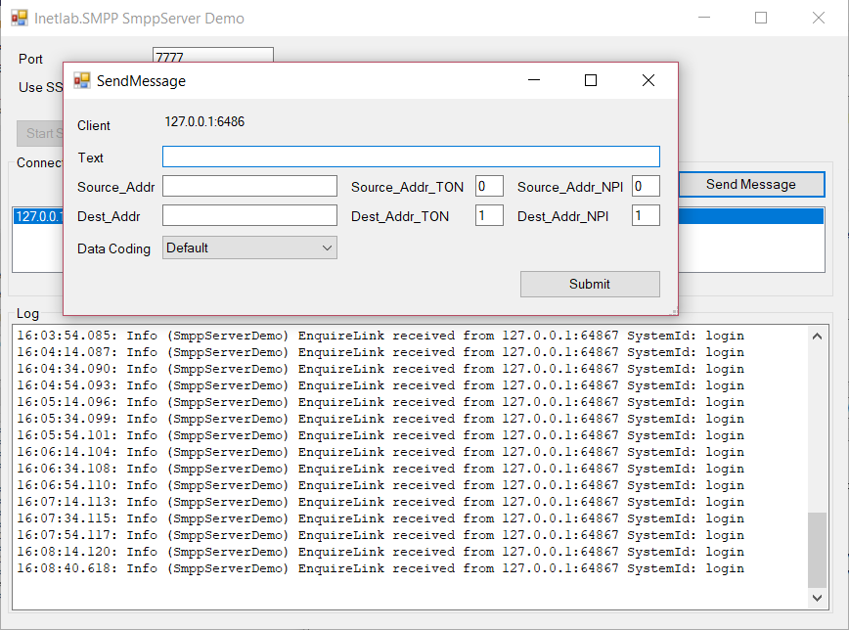This screenshot has width=849, height=630.
Task: Click the Dest_Addr_NPI field
Action: [x=646, y=215]
